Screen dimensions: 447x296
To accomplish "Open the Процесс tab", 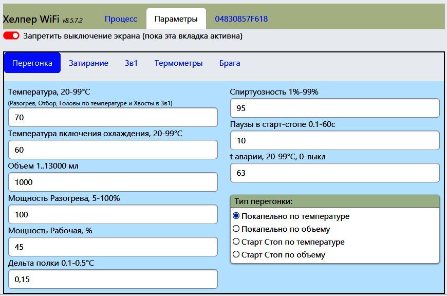I will (121, 19).
